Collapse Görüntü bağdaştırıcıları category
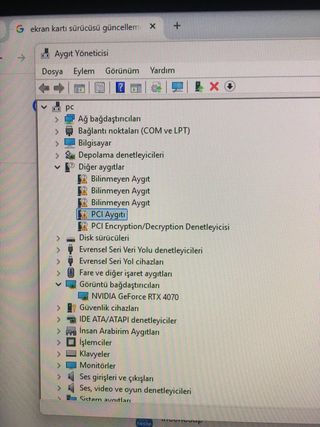Screen dimensions: 320x427 point(58,285)
